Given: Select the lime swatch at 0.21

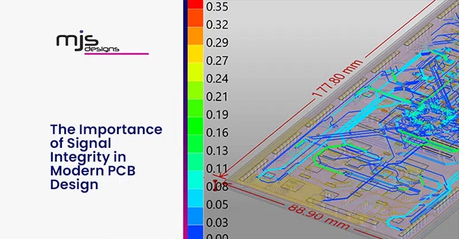Looking at the screenshot, I should [x=195, y=90].
